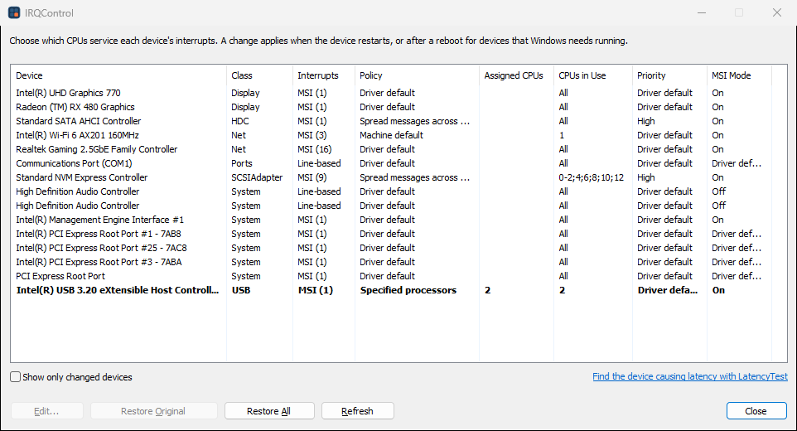
Task: Select PCI Express Root Port #1 - 7AB8
Action: [x=391, y=234]
